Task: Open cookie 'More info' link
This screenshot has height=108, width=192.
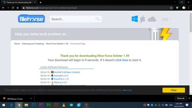Action: [x=127, y=90]
